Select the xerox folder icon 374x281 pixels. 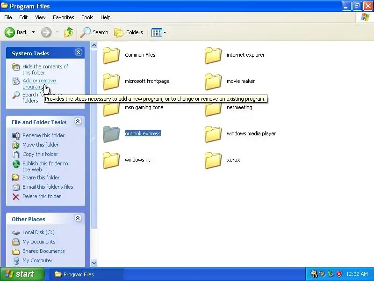click(213, 160)
